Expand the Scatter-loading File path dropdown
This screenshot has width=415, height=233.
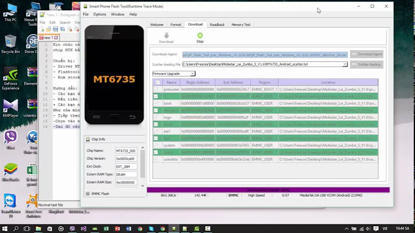coord(345,65)
